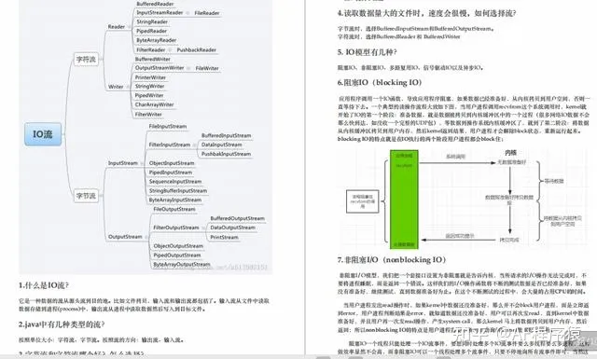Image resolution: width=597 pixels, height=359 pixels.
Task: Click the FileOutputStream node
Action: click(x=174, y=210)
